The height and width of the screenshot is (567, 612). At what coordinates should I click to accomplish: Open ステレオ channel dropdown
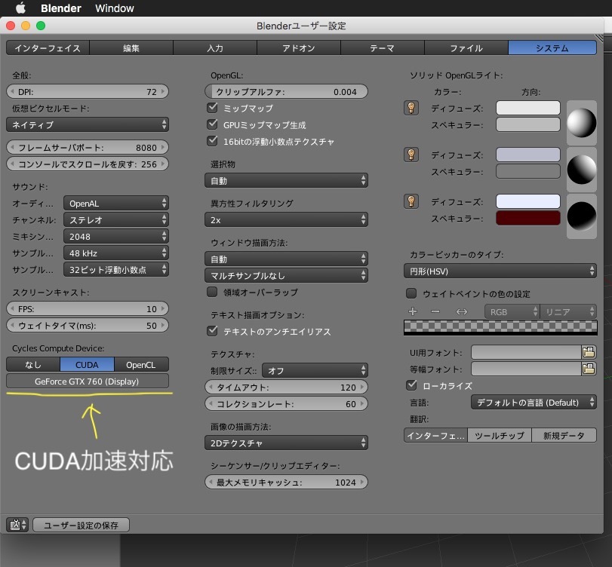(116, 220)
